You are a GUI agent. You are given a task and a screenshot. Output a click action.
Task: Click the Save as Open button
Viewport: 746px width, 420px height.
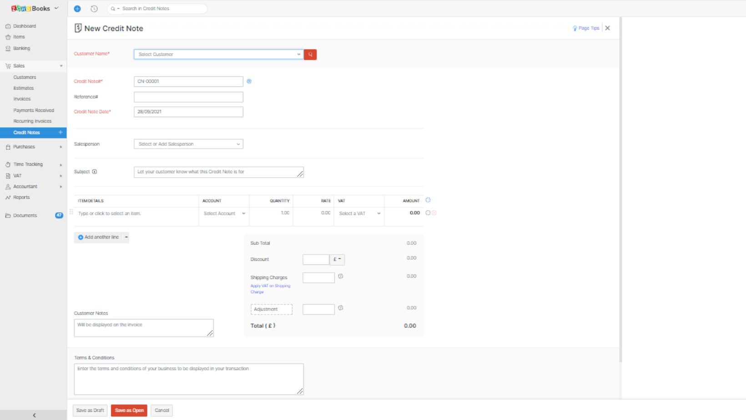pos(129,410)
